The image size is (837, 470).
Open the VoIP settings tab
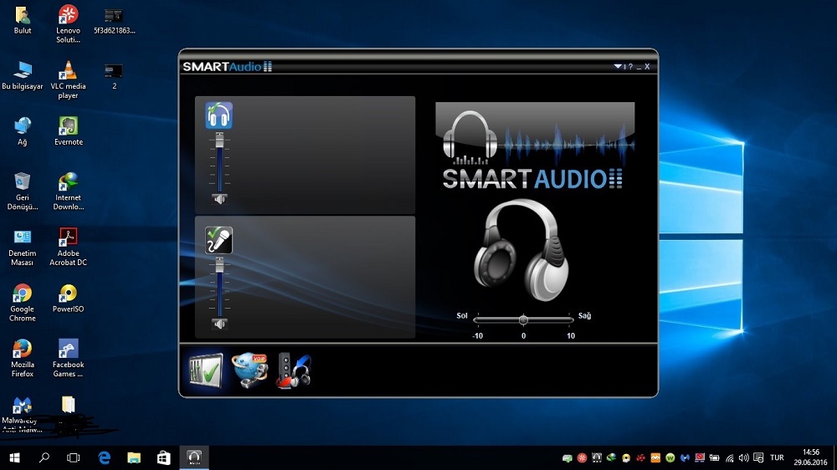pyautogui.click(x=249, y=370)
